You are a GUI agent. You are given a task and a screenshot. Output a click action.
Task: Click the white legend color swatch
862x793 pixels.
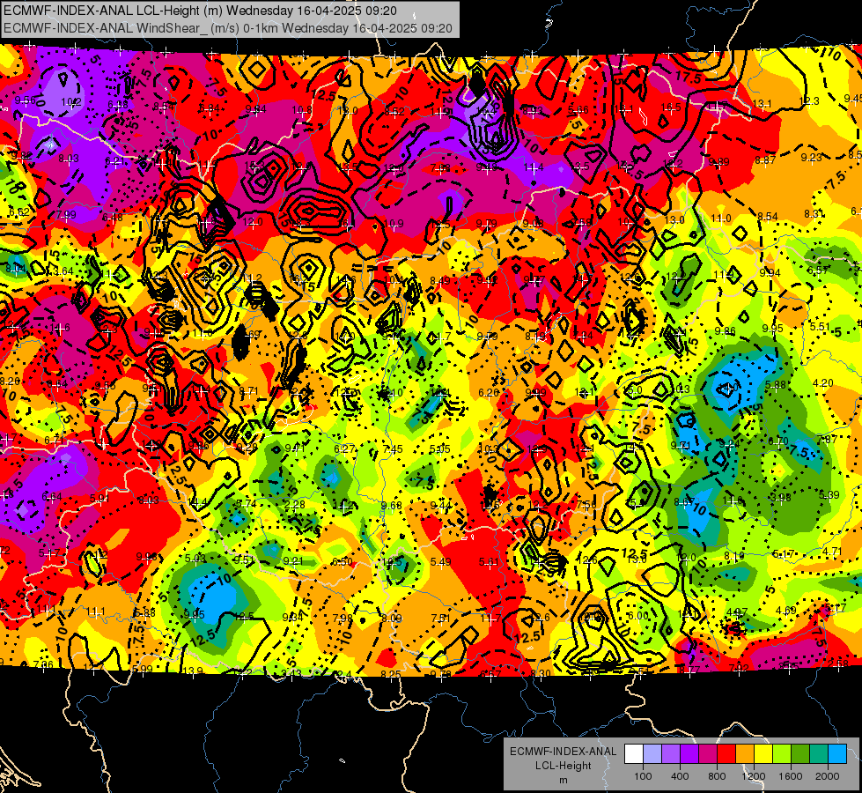point(634,753)
